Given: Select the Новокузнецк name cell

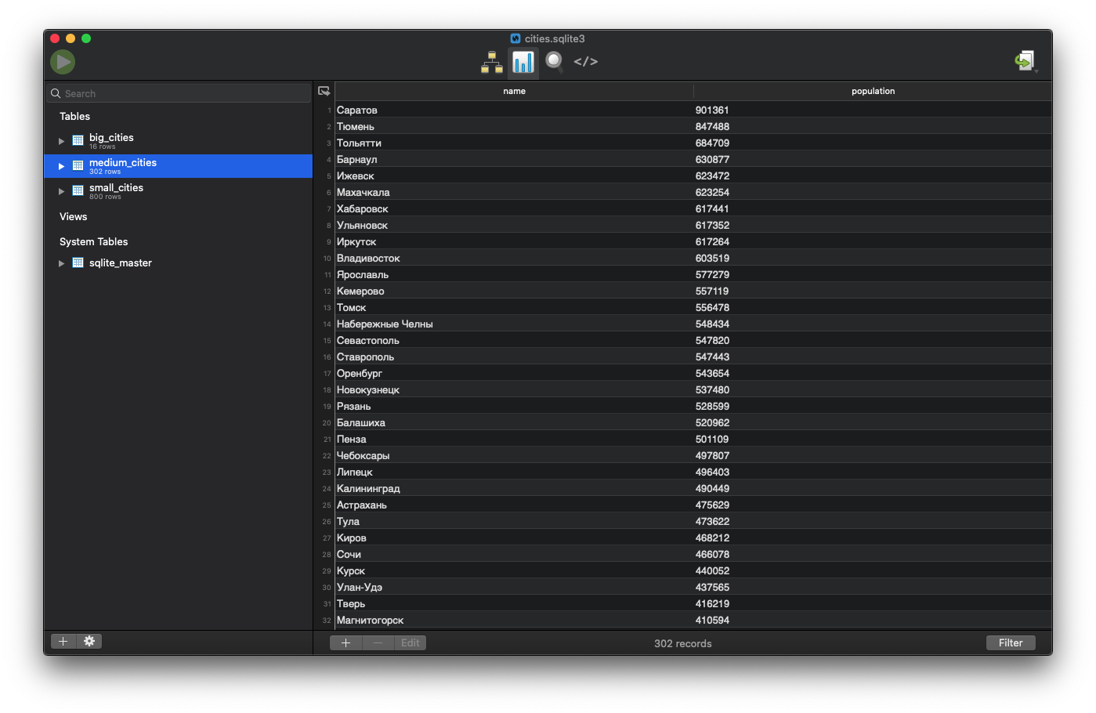Looking at the screenshot, I should click(x=514, y=389).
